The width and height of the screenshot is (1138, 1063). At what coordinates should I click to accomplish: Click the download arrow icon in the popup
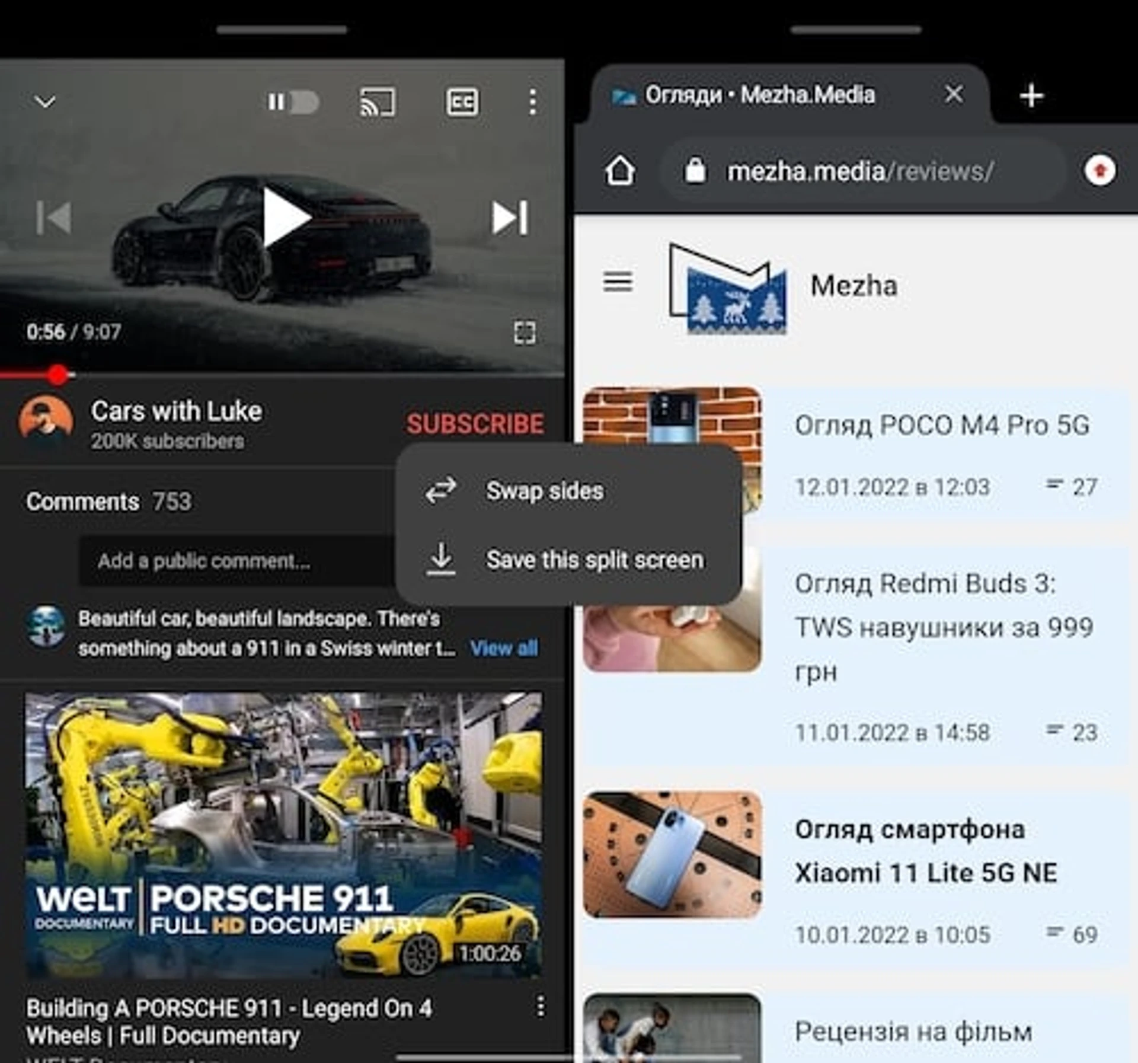pyautogui.click(x=441, y=560)
